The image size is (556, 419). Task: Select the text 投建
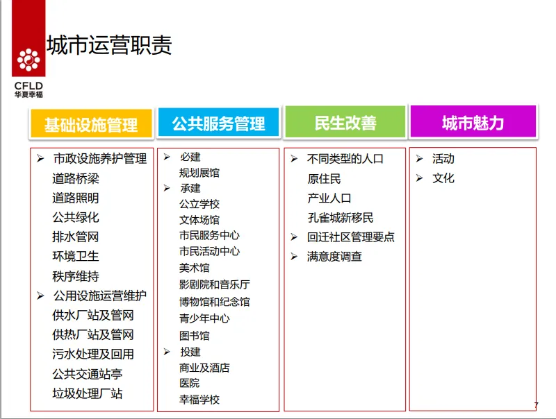coord(190,352)
